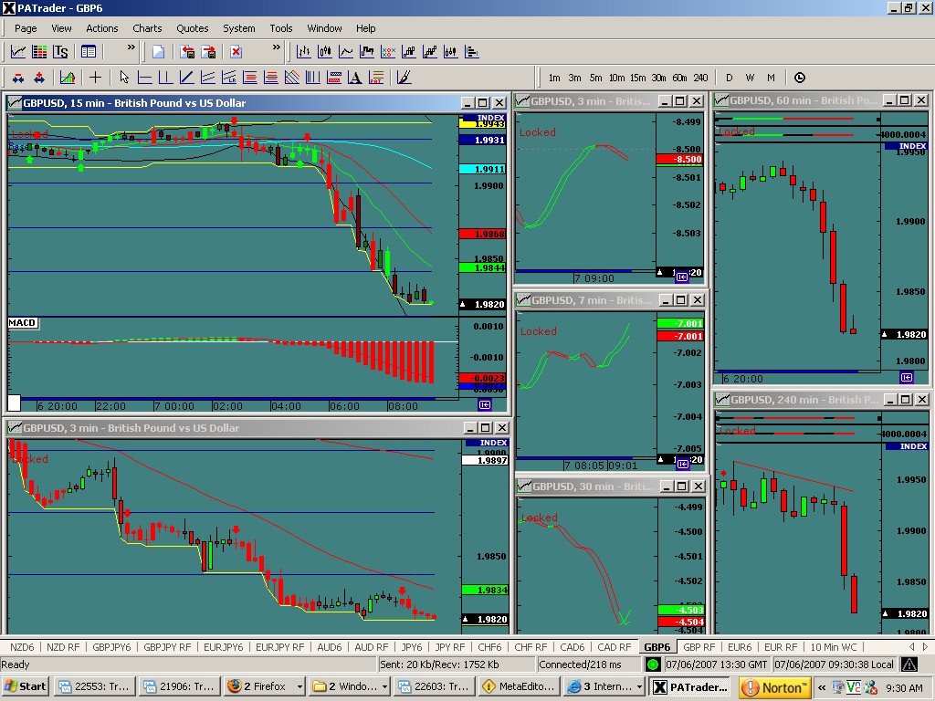Select the diagonal fan lines tool
This screenshot has height=701, width=935.
click(292, 78)
